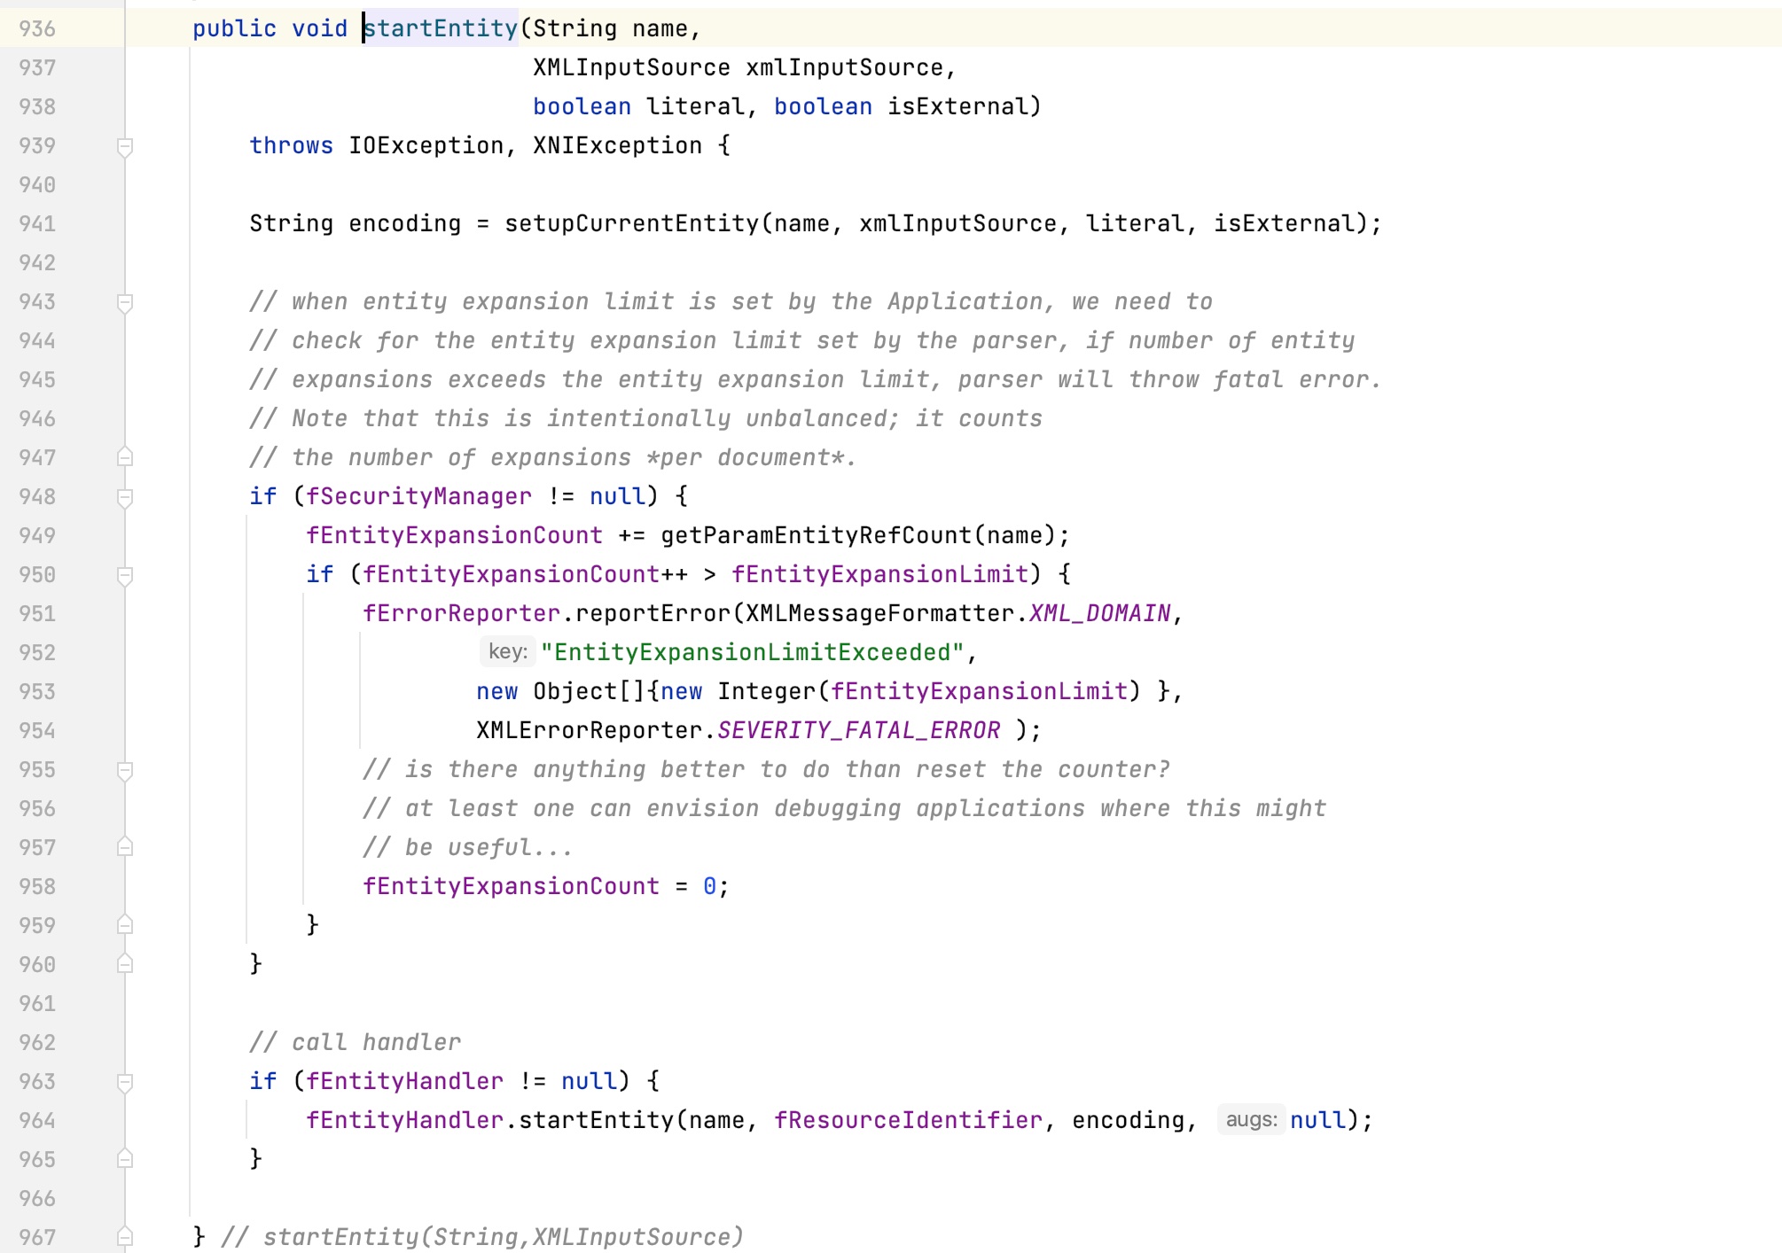Click the setupCurrentEntity method call
1782x1253 pixels.
pos(632,223)
